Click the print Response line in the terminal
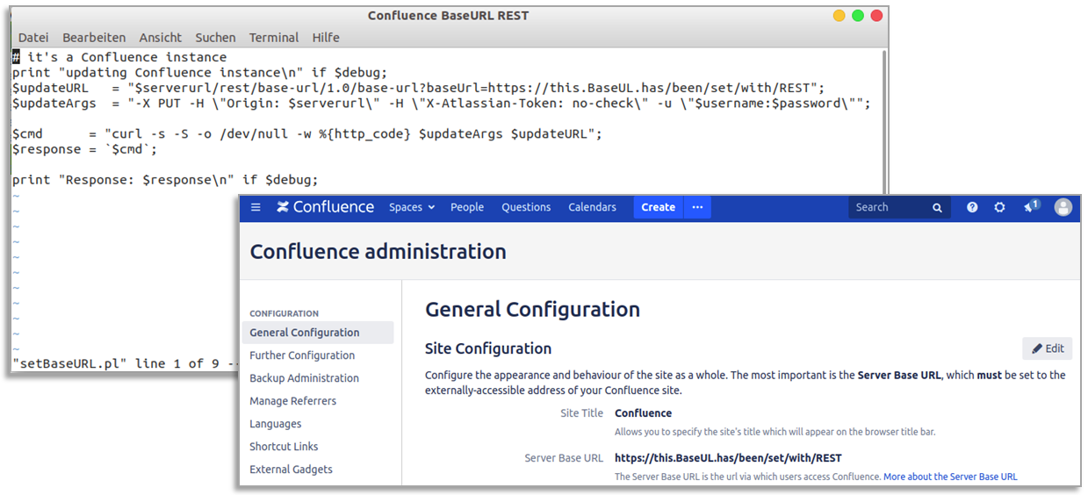This screenshot has width=1088, height=495. tap(165, 180)
